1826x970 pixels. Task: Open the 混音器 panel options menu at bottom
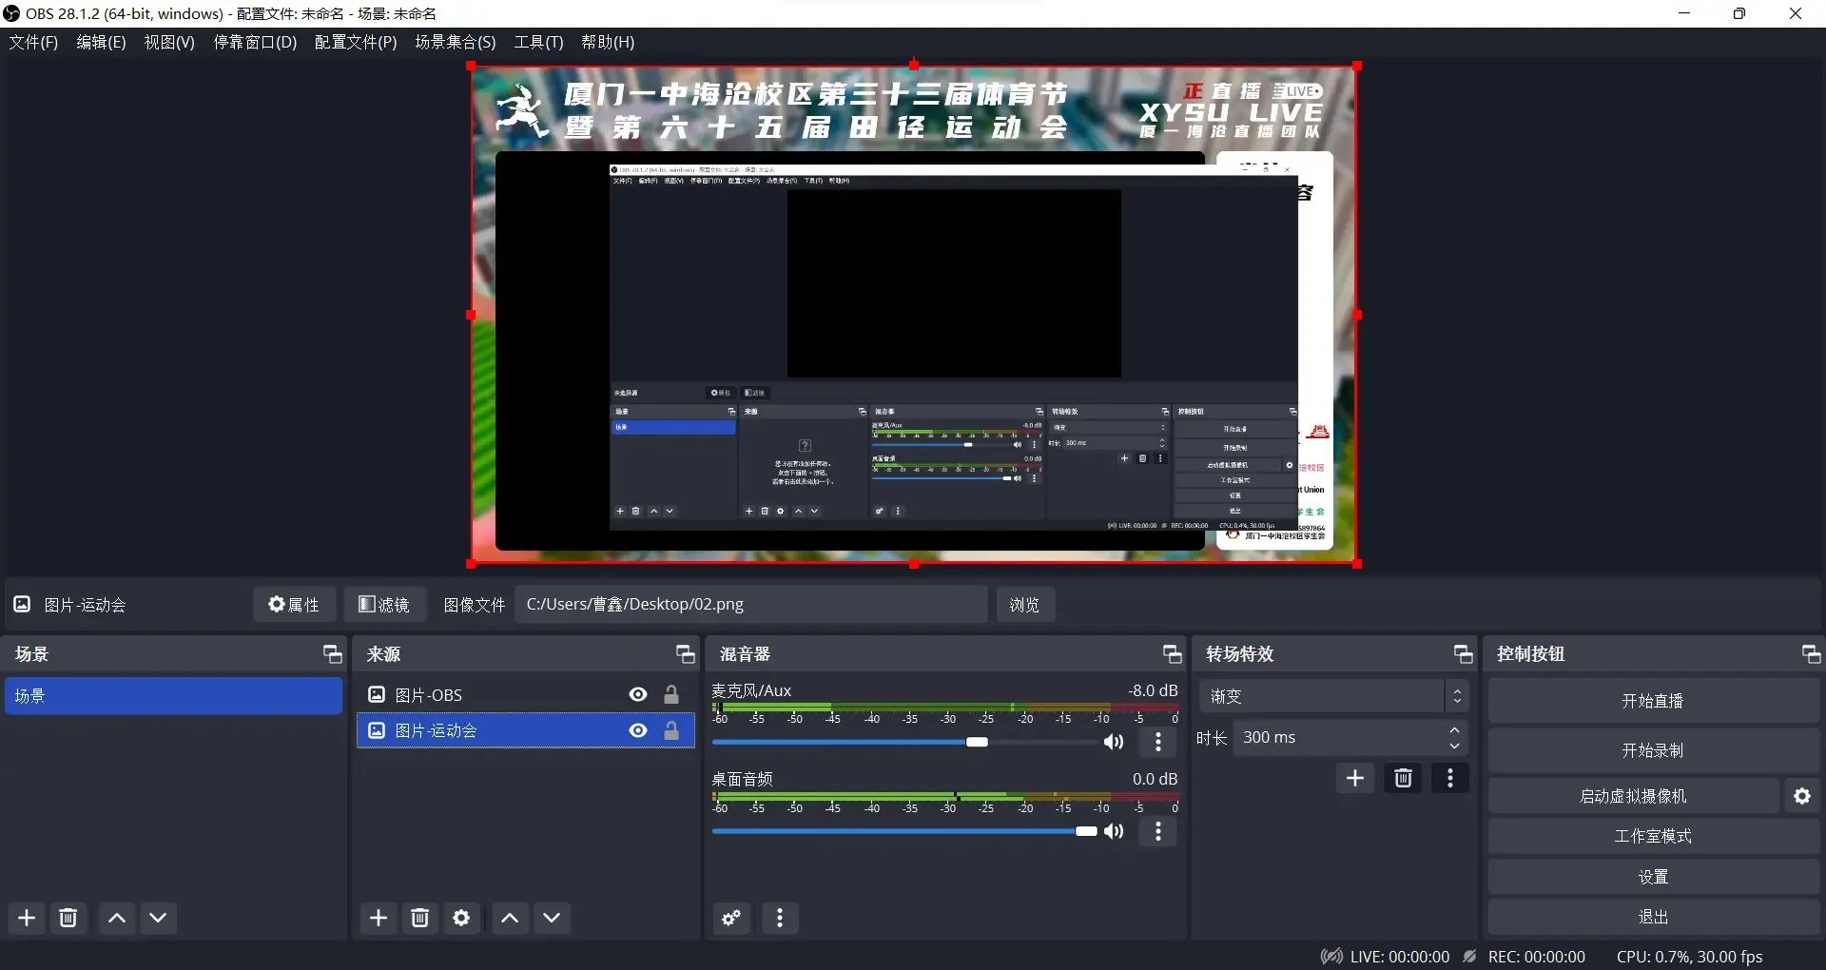coord(780,918)
